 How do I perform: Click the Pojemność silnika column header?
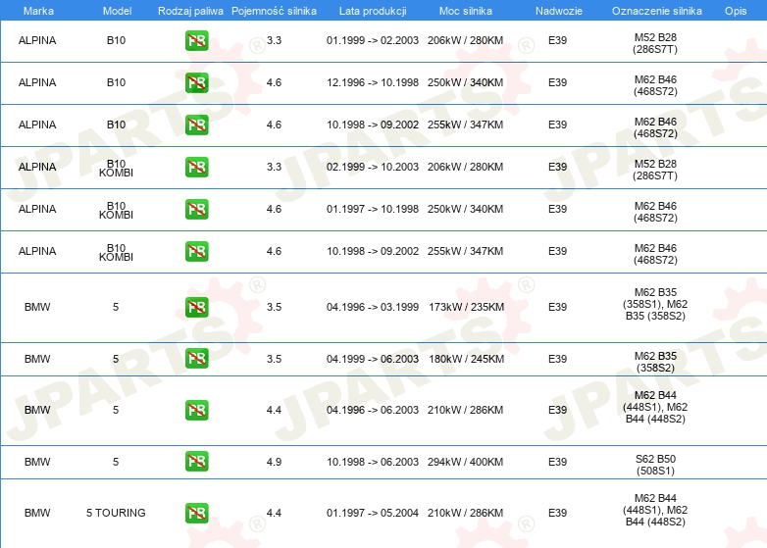[x=274, y=11]
